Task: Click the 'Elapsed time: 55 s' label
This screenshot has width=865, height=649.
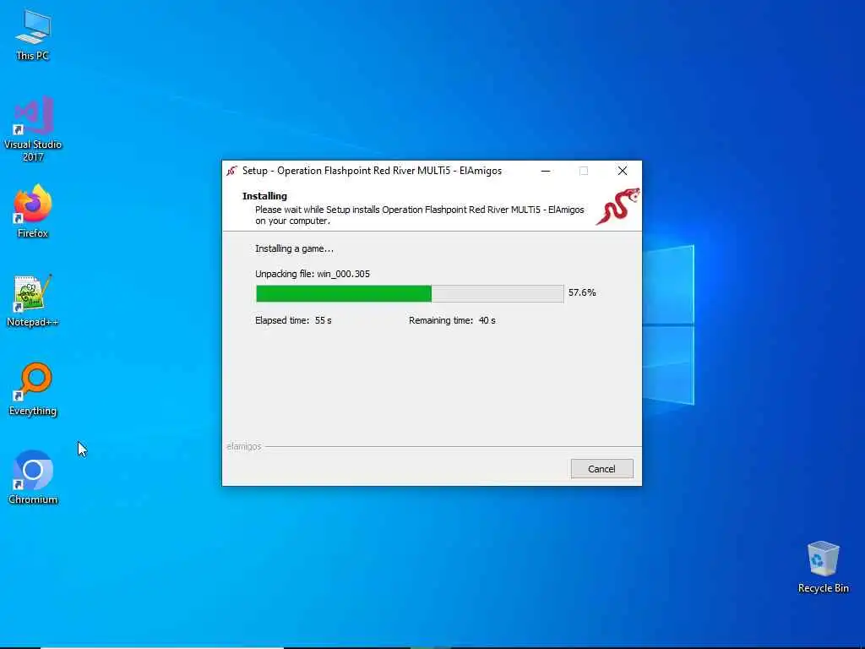Action: 293,320
